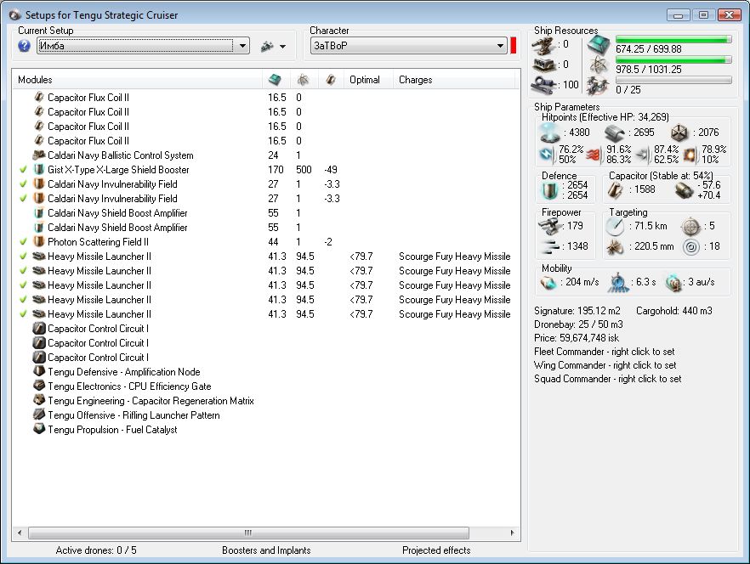Toggle third Heavy Missile Launcher II checkmark
Viewport: 750px width, 564px height.
click(x=23, y=285)
